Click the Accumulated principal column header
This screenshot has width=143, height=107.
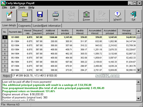tap(110, 32)
